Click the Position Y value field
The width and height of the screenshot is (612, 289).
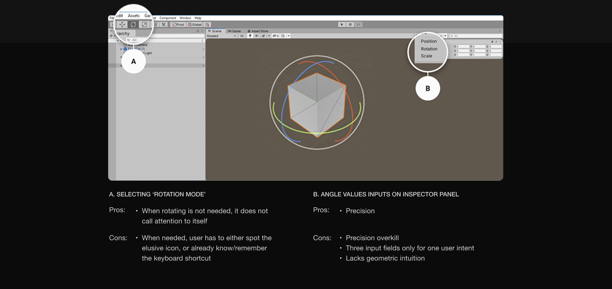point(479,46)
